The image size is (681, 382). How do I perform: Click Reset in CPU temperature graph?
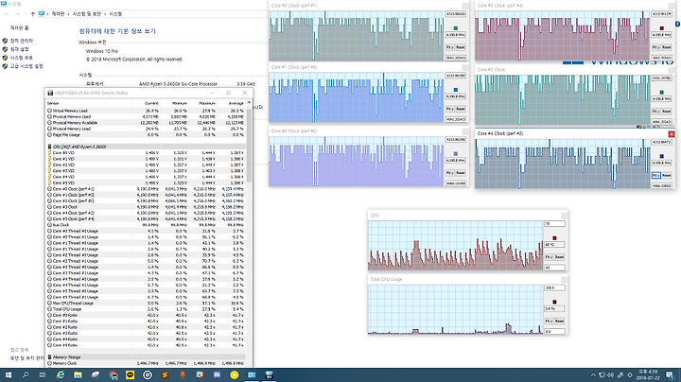pos(559,257)
